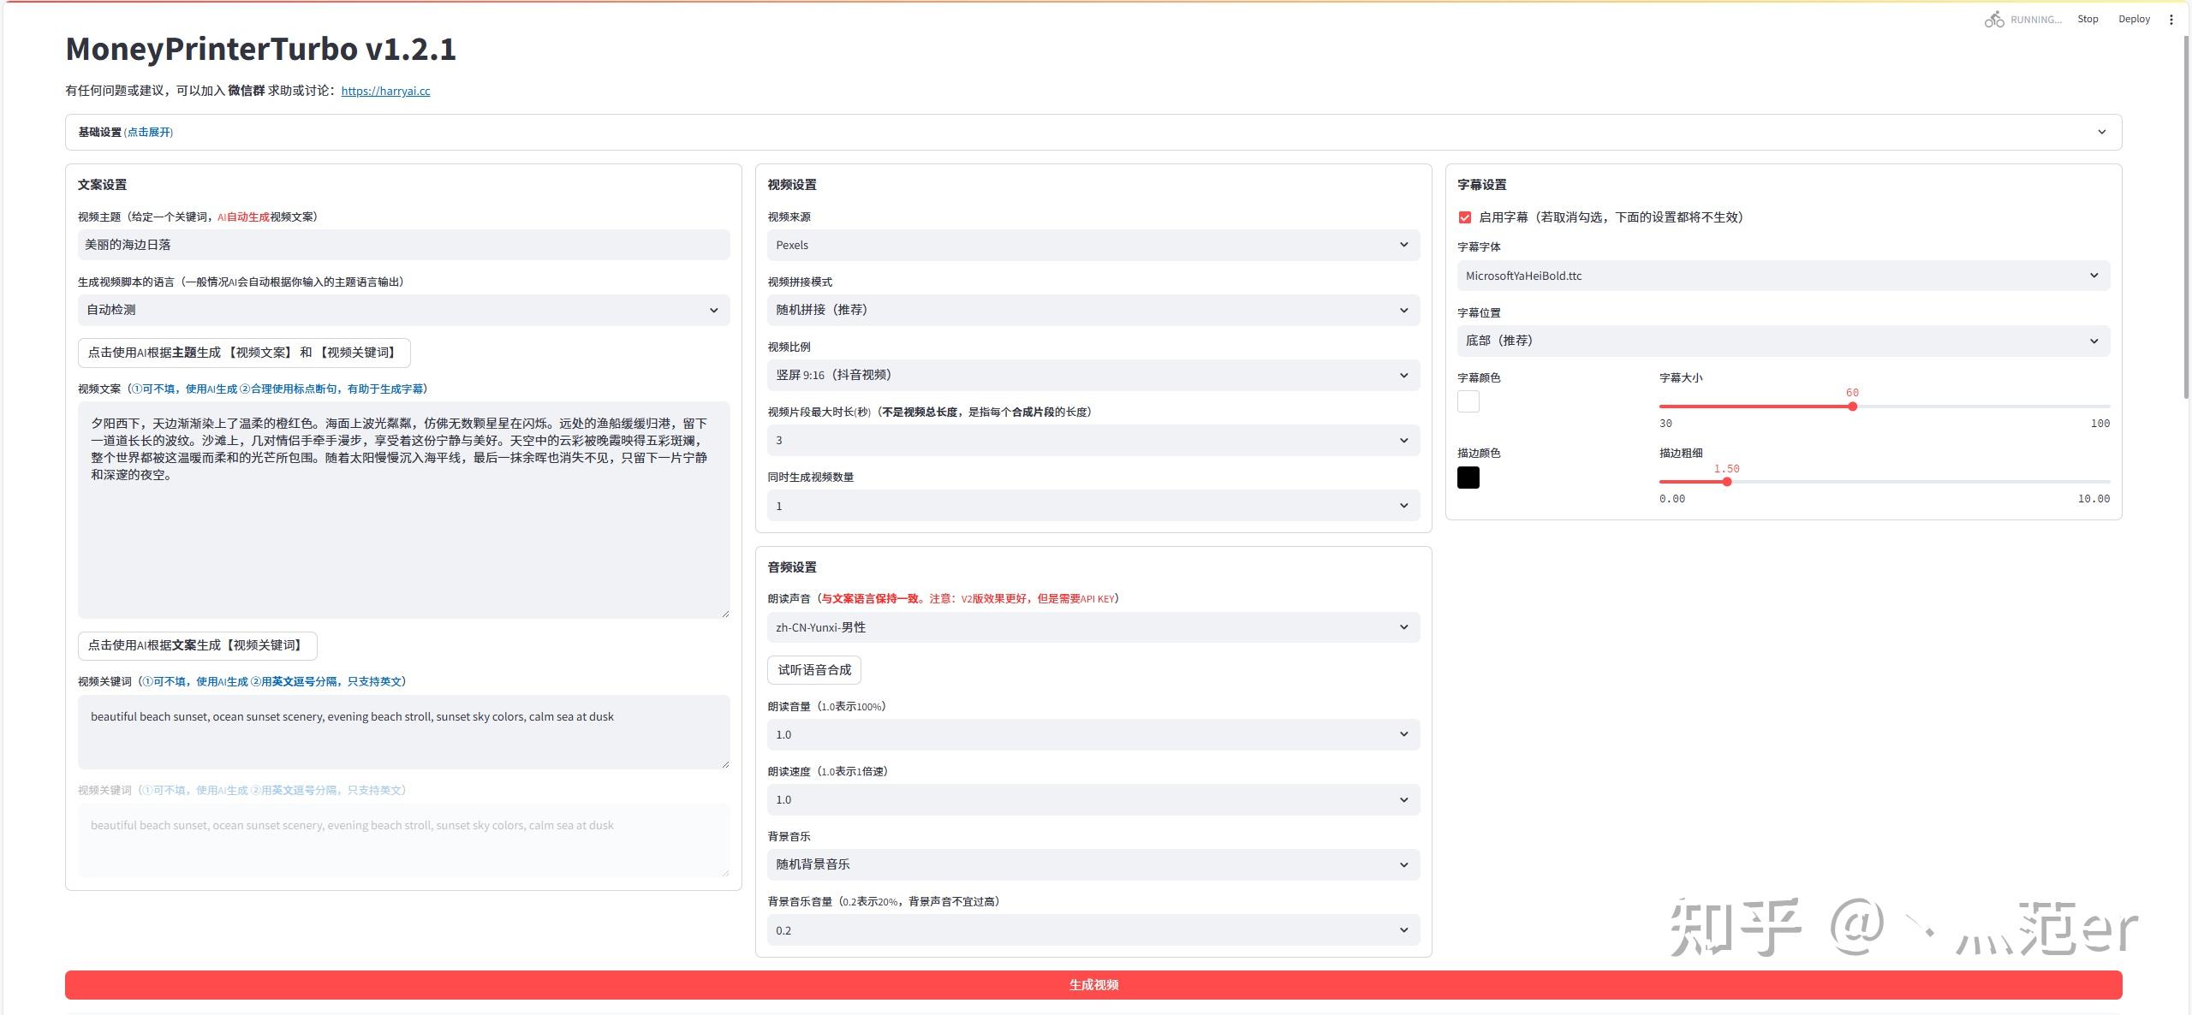2192x1015 pixels.
Task: Click the 字幕大小 slider handle
Action: [x=1852, y=407]
